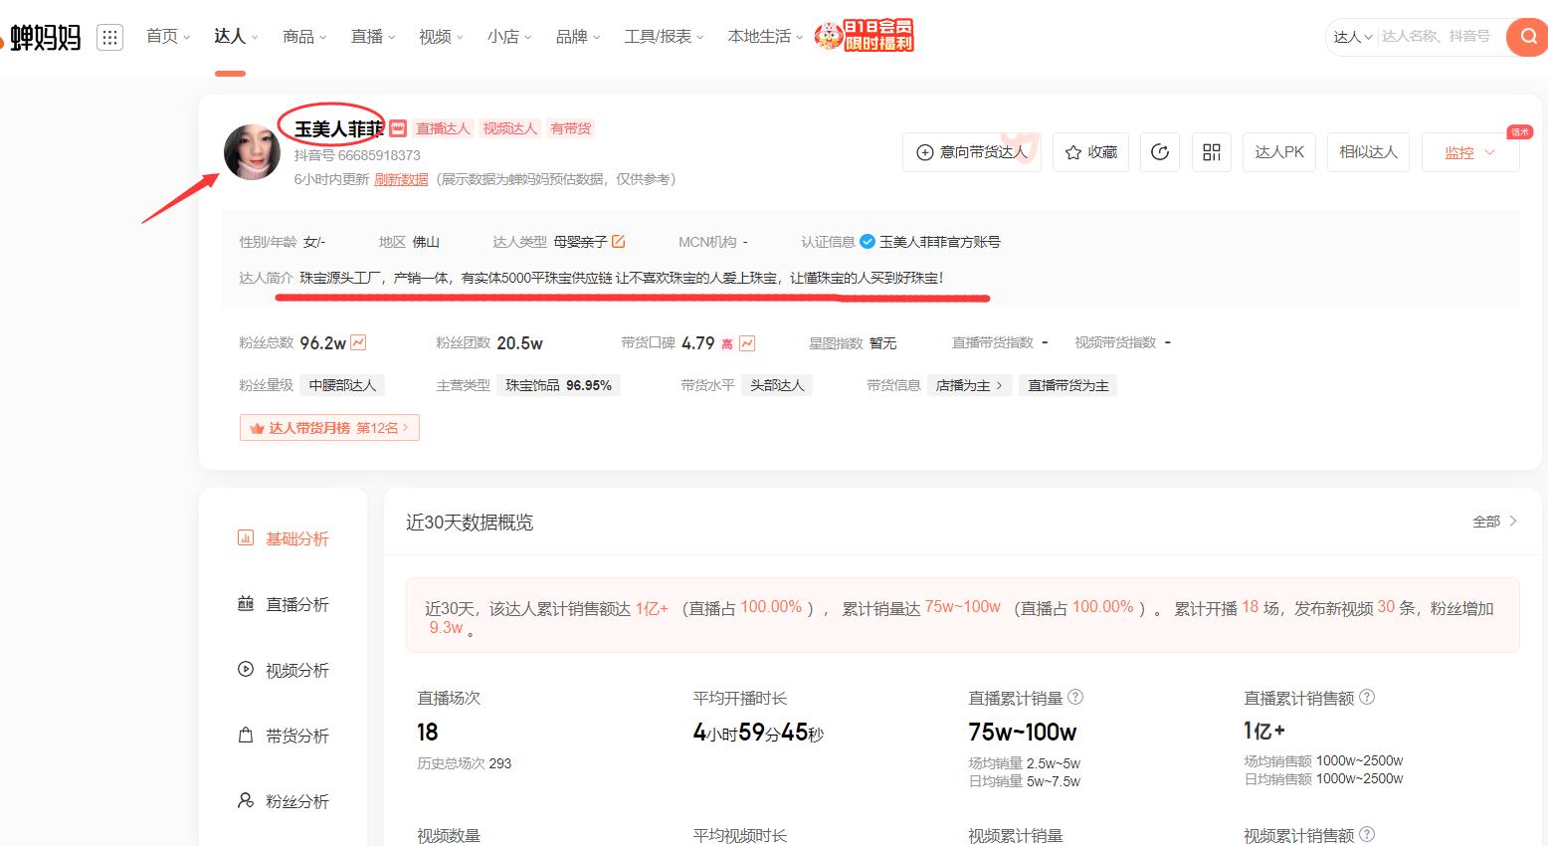Click the 玉美人菲菲官方账号 text
1548x846 pixels.
940,242
